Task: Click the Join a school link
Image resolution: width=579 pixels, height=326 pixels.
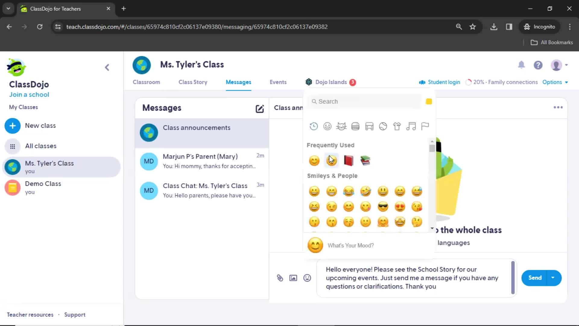Action: (29, 94)
